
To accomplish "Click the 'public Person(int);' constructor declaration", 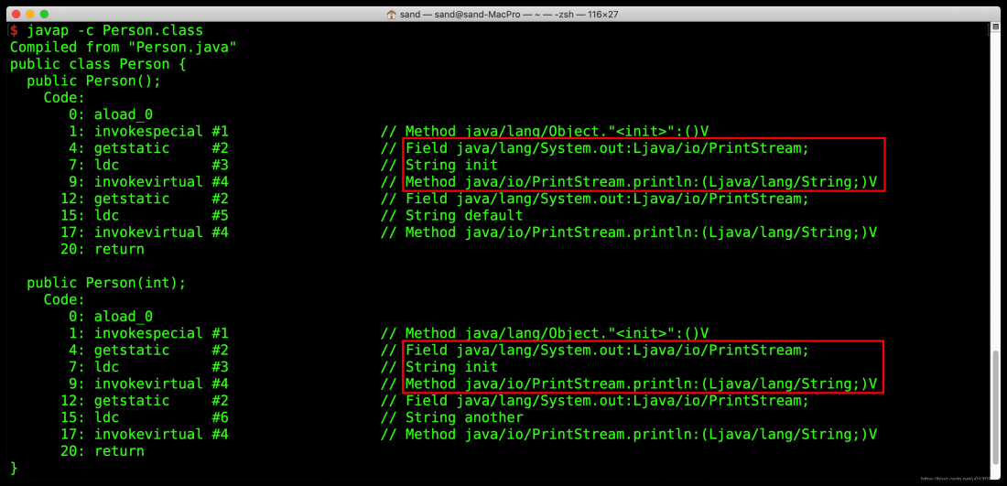I will tap(106, 283).
